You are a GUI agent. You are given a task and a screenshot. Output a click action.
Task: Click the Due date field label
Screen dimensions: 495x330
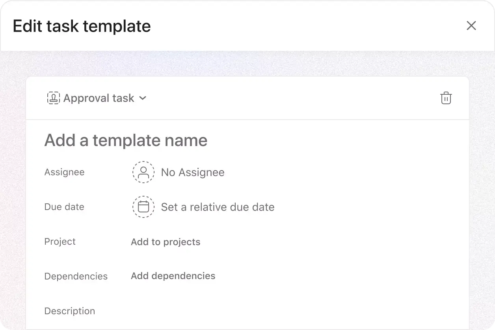coord(64,207)
